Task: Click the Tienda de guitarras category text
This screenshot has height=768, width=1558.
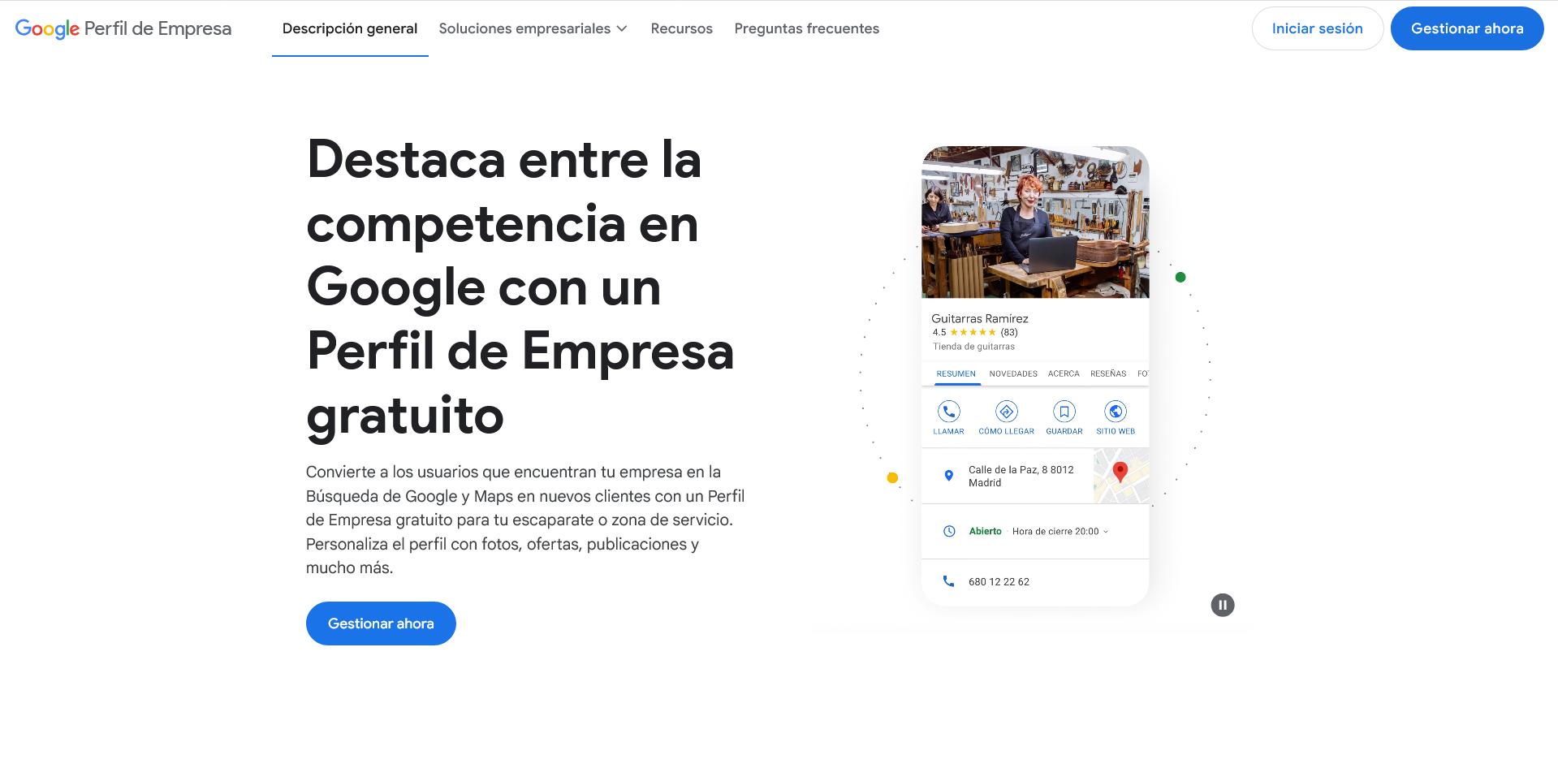Action: pyautogui.click(x=973, y=347)
